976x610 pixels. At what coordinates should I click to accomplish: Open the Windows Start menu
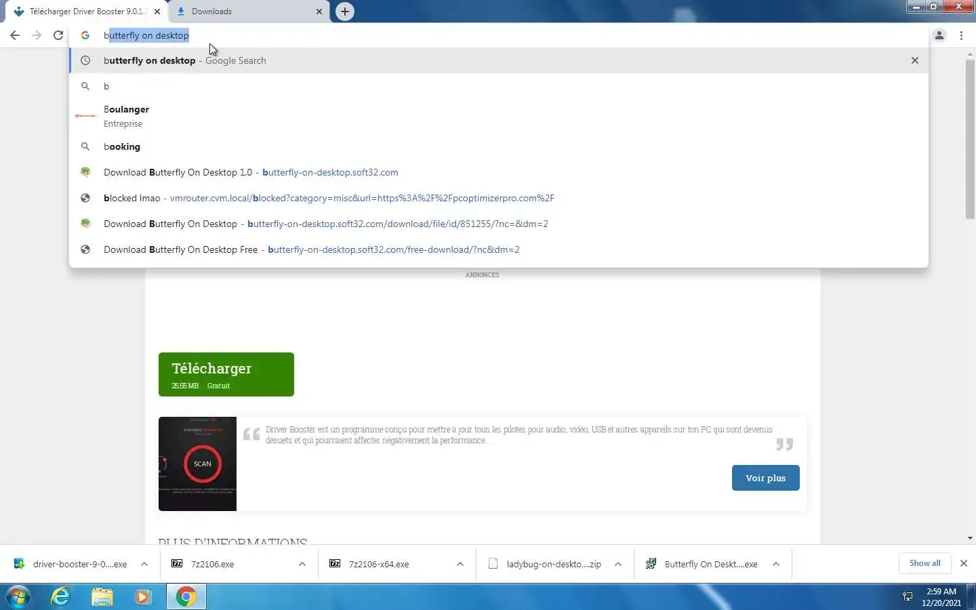click(18, 597)
